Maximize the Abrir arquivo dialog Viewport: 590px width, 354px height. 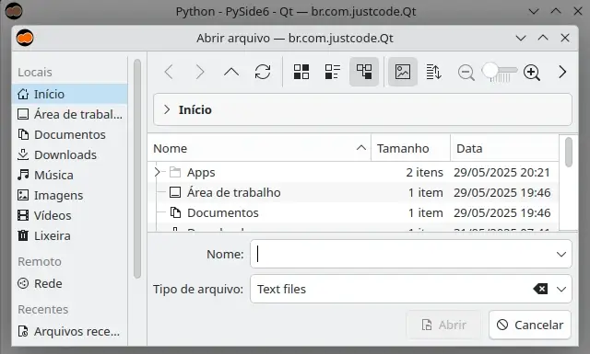(x=543, y=38)
